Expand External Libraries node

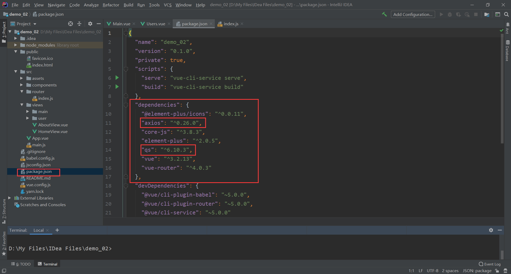tap(10, 198)
